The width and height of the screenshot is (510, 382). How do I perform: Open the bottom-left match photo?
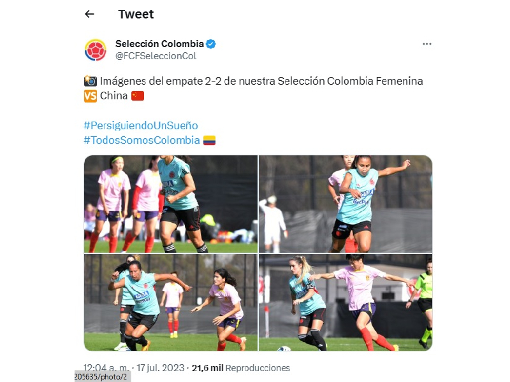coord(171,302)
